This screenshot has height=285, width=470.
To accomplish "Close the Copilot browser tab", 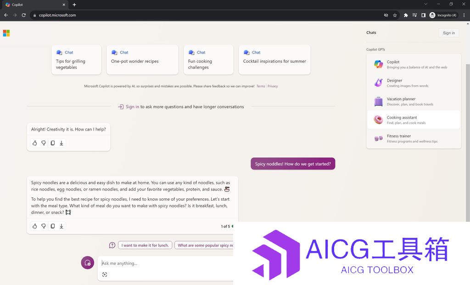I will click(64, 5).
